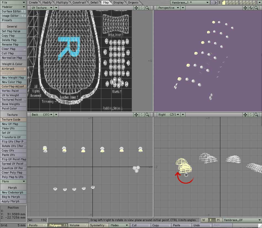The width and height of the screenshot is (262, 228).
Task: Click Normalize Map
Action: [x=13, y=58]
